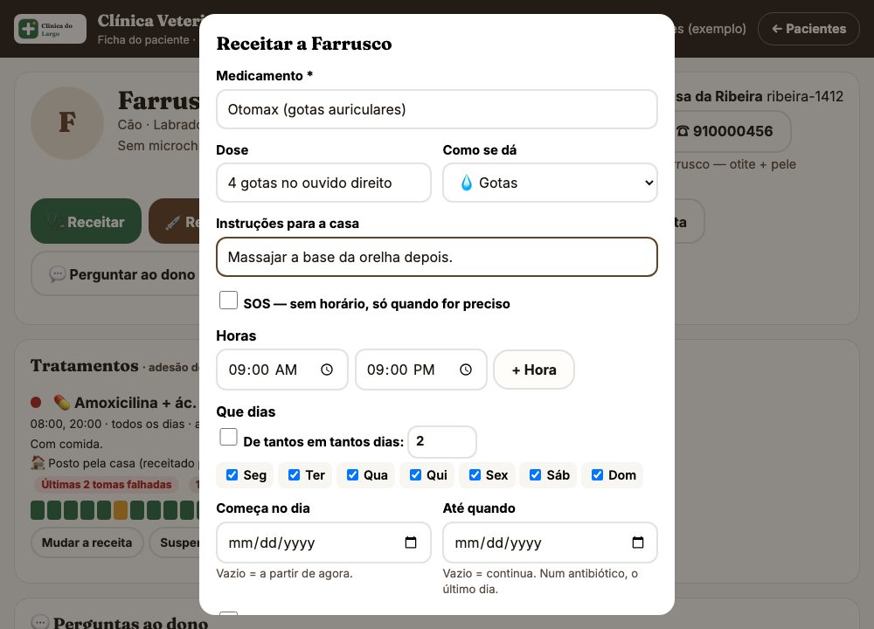
Task: Click the interval days number field
Action: (x=442, y=442)
